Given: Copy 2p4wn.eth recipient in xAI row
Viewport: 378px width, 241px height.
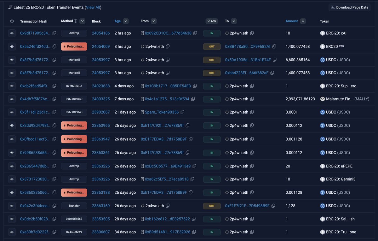Looking at the screenshot, I should coord(252,33).
